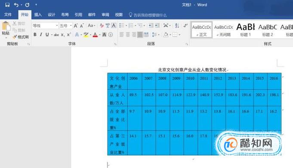This screenshot has height=168, width=293.
Task: Apply the 标题 1 heading style
Action: click(245, 30)
